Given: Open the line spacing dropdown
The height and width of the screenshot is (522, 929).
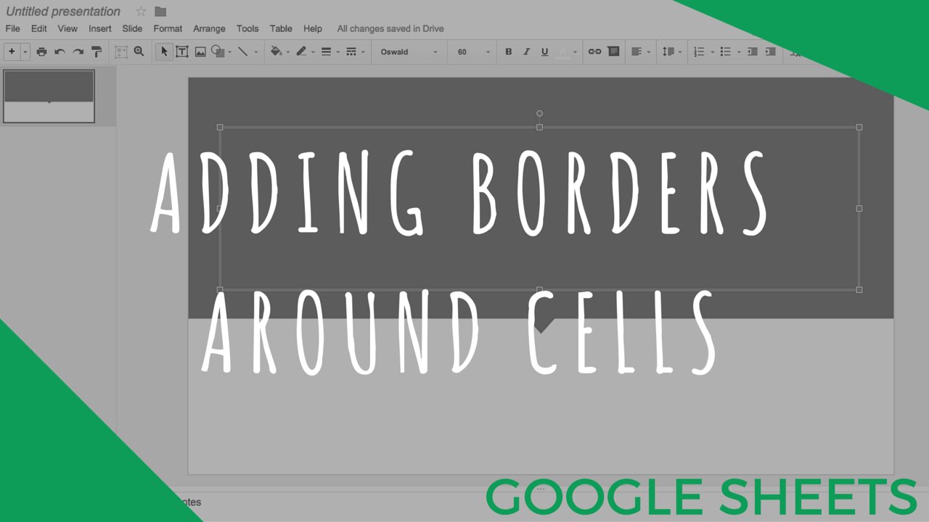Looking at the screenshot, I should (671, 51).
